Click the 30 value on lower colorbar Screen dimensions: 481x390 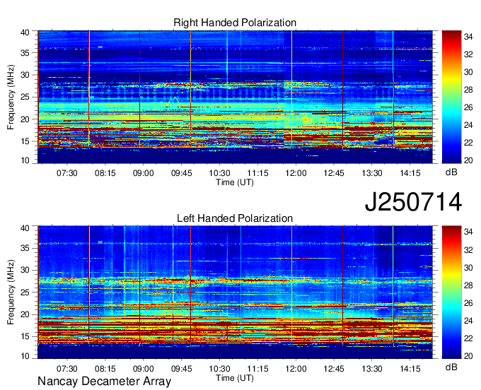click(468, 268)
